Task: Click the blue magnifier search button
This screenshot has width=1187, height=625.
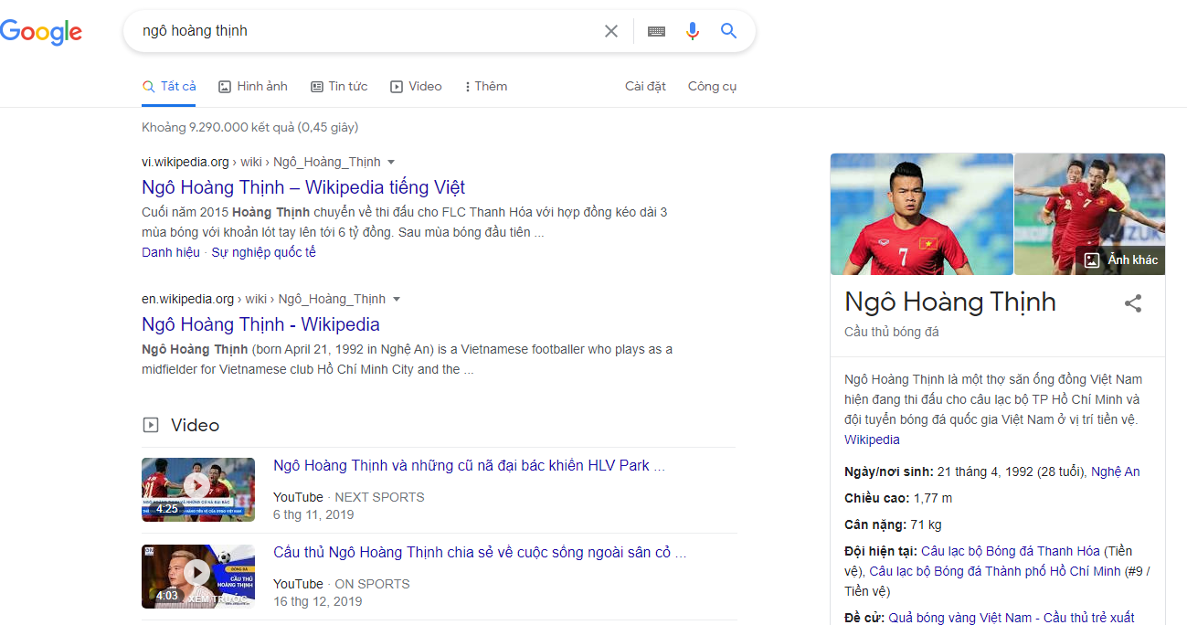Action: click(728, 31)
